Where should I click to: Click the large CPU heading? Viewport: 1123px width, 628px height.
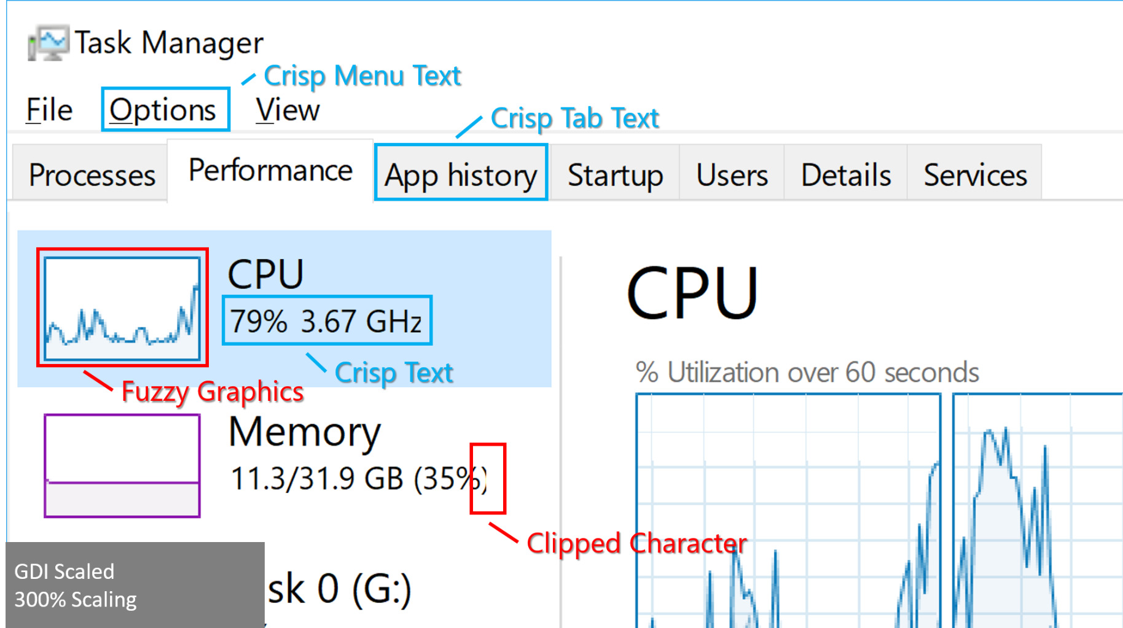click(692, 293)
